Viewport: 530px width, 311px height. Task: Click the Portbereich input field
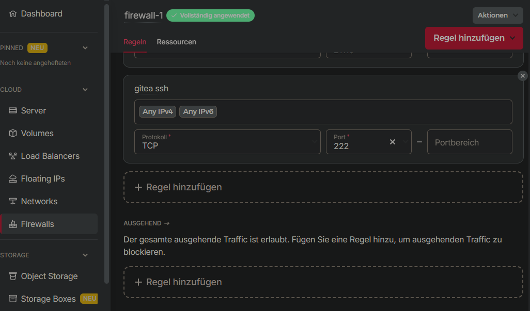[469, 142]
